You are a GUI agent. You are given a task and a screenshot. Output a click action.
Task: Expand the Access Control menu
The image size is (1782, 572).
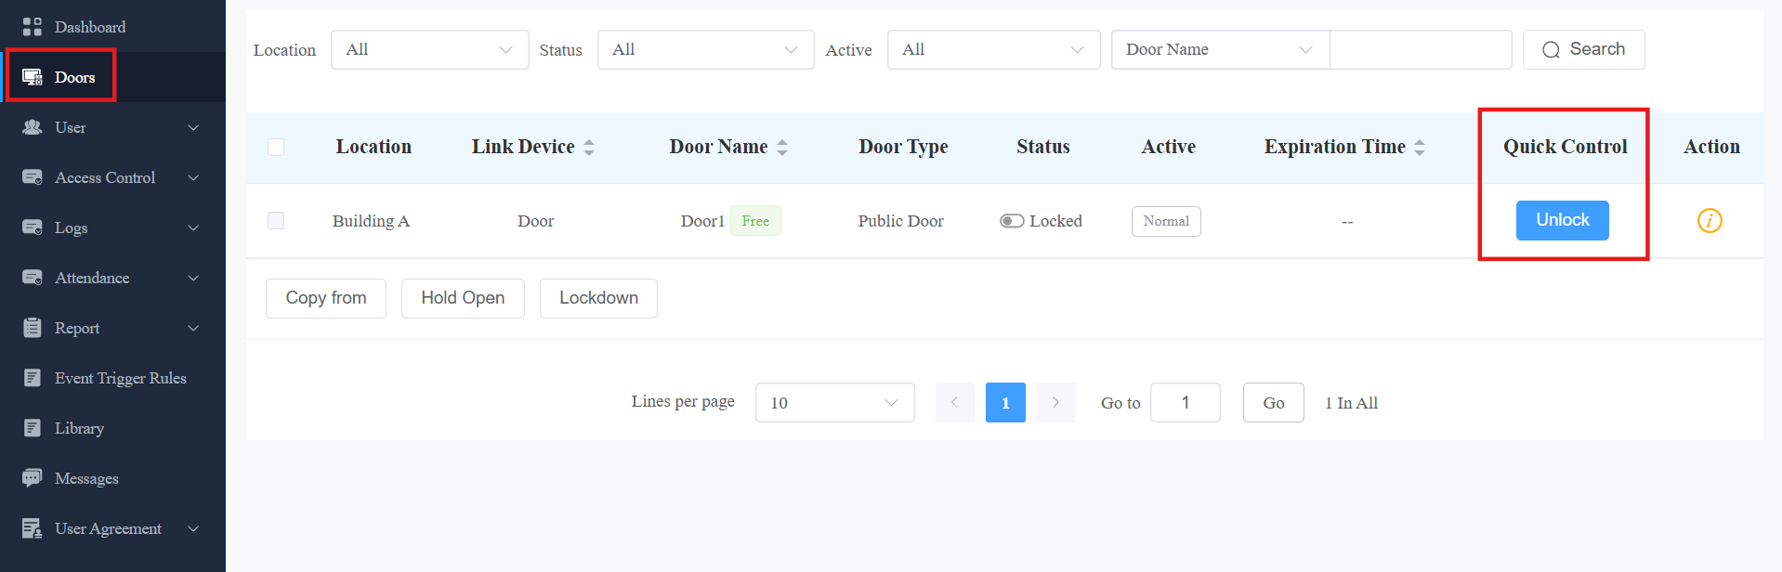pyautogui.click(x=112, y=177)
